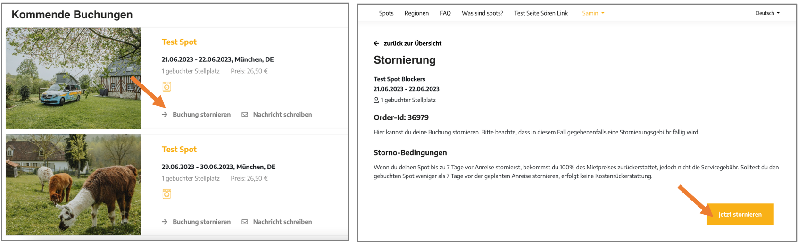Open the camper van booking thumbnail
This screenshot has width=798, height=243.
(x=74, y=78)
